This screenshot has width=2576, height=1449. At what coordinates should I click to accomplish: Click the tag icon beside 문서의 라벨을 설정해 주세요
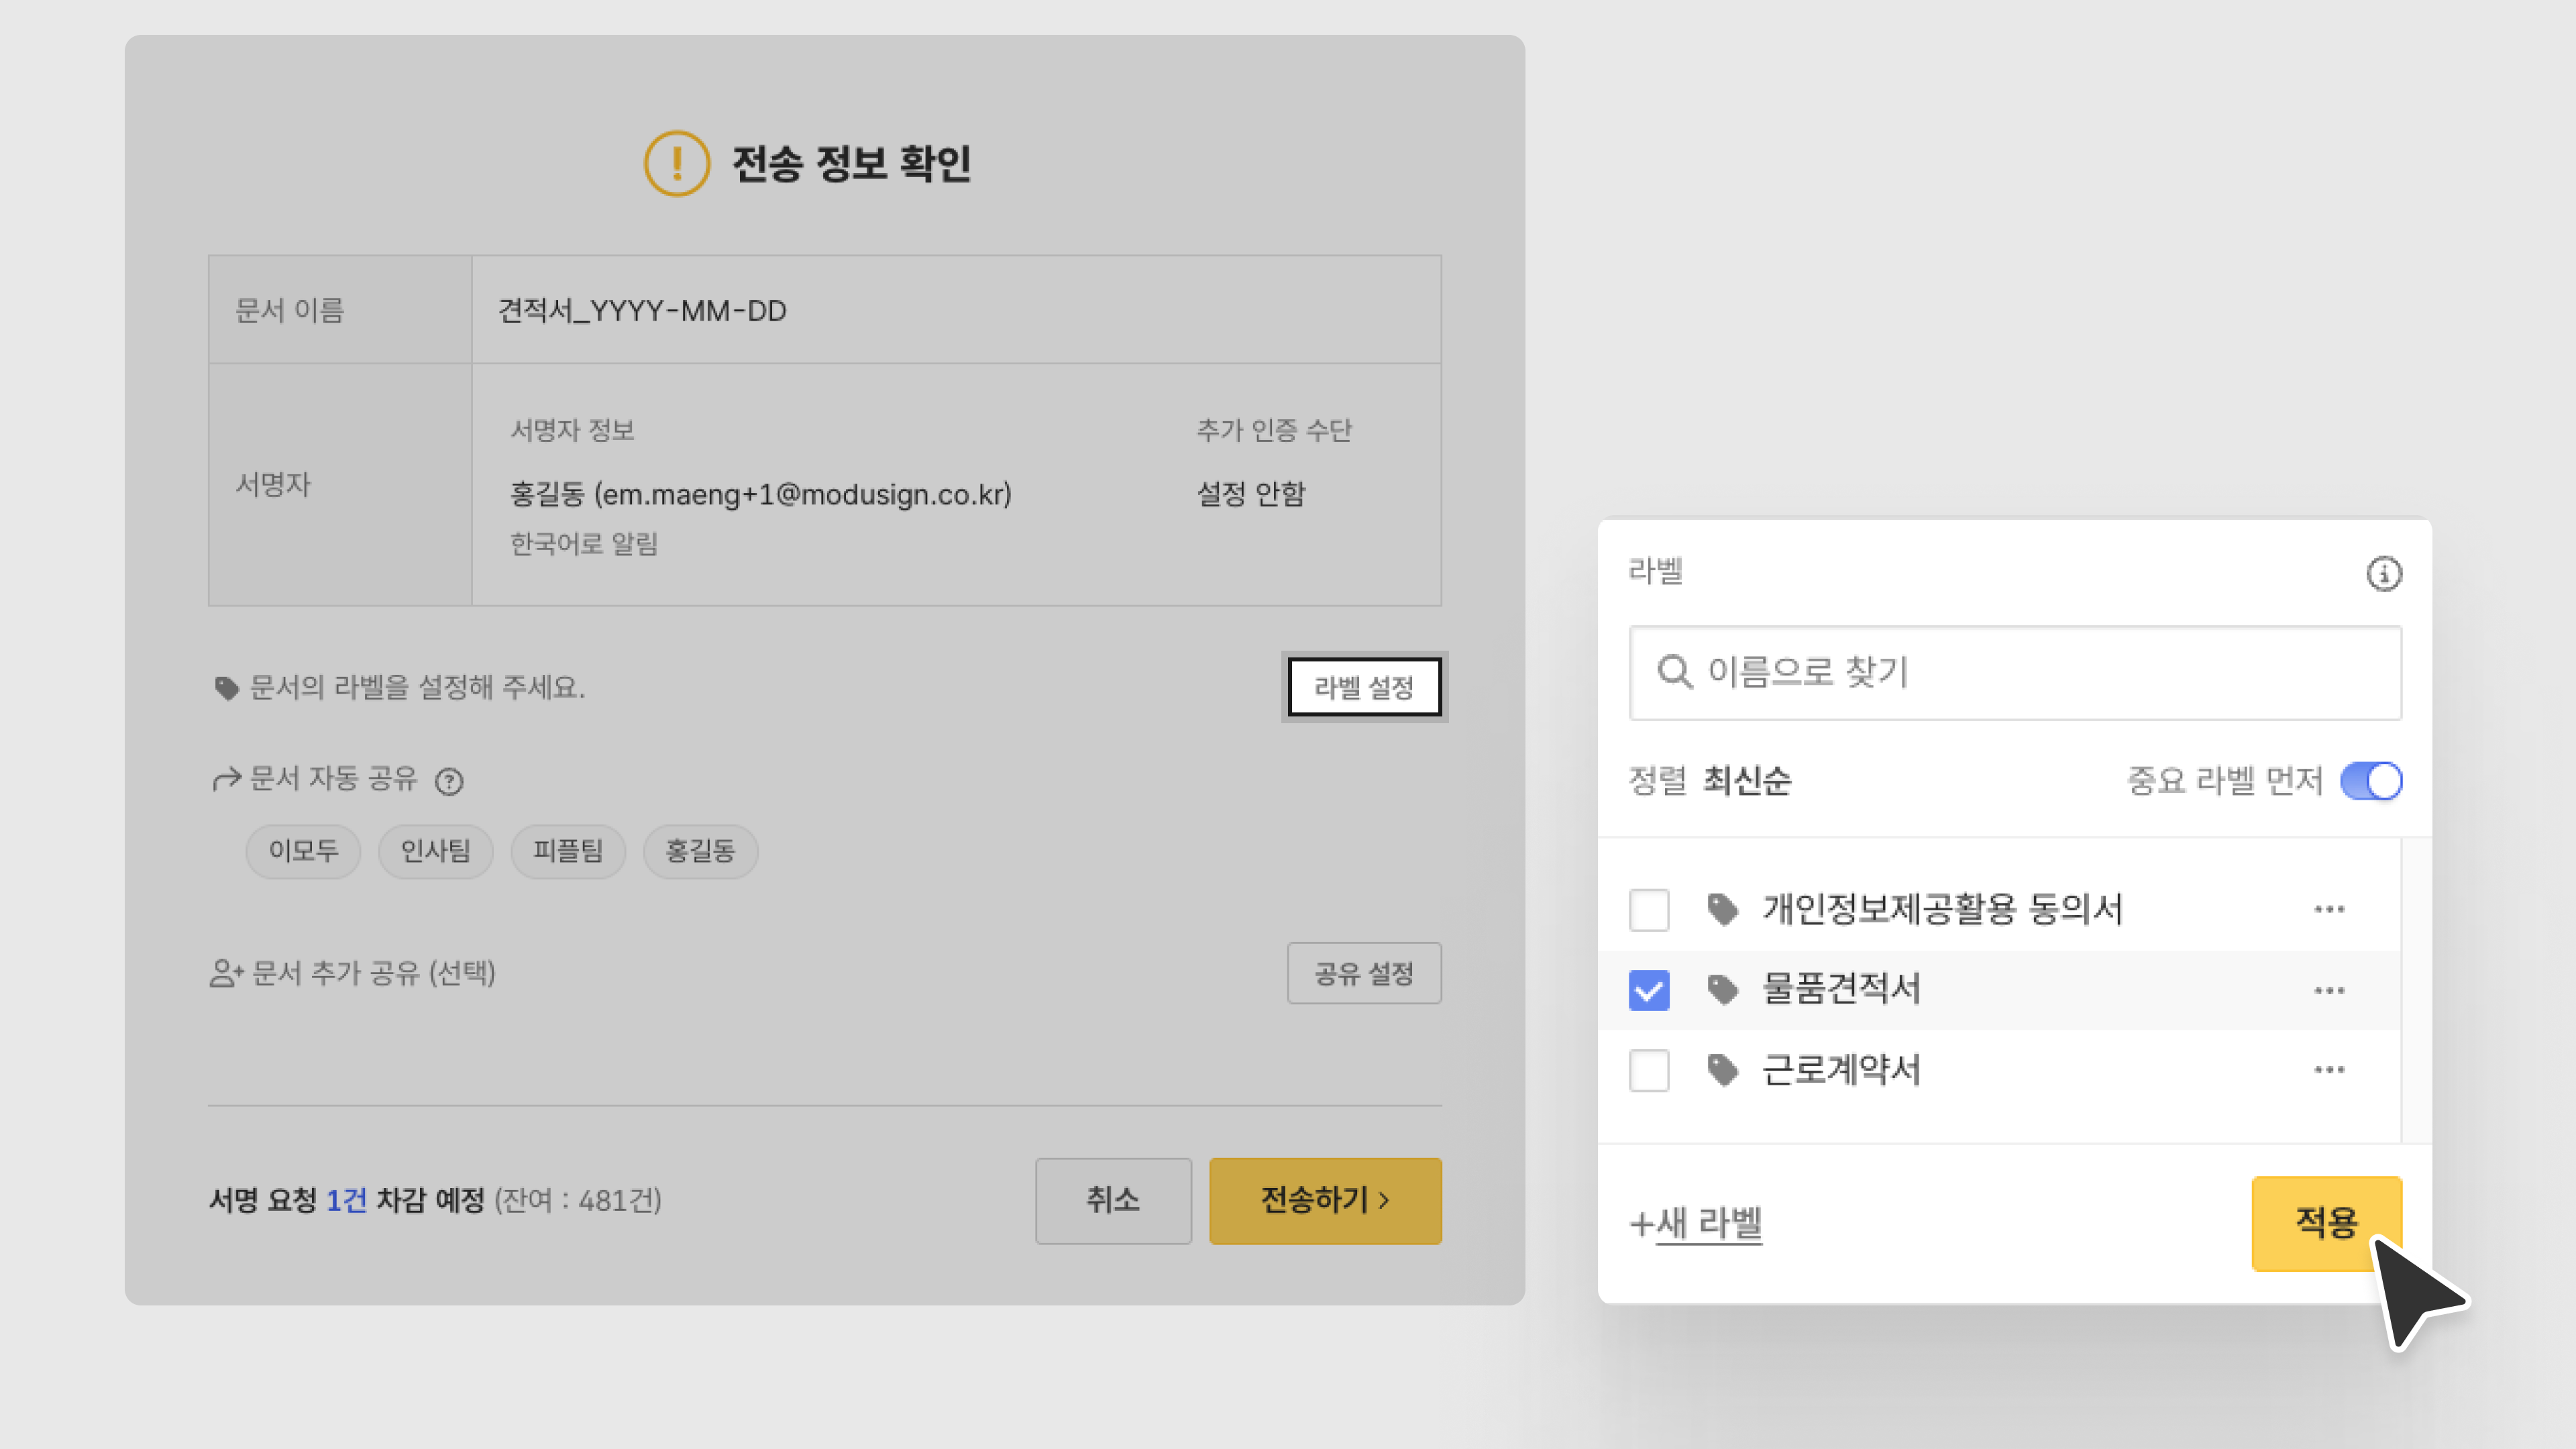227,688
